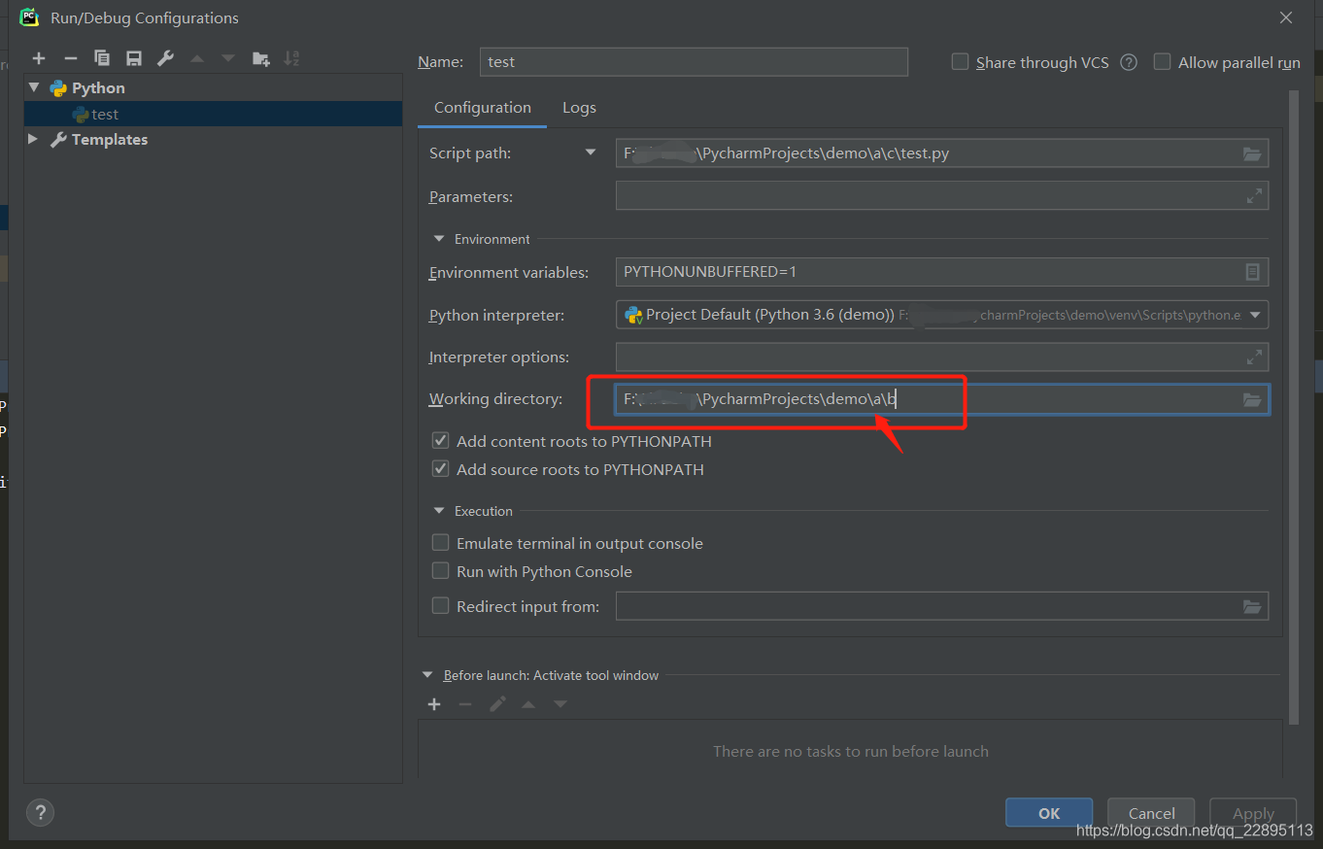Click Cancel button
Image resolution: width=1323 pixels, height=849 pixels.
pyautogui.click(x=1151, y=813)
